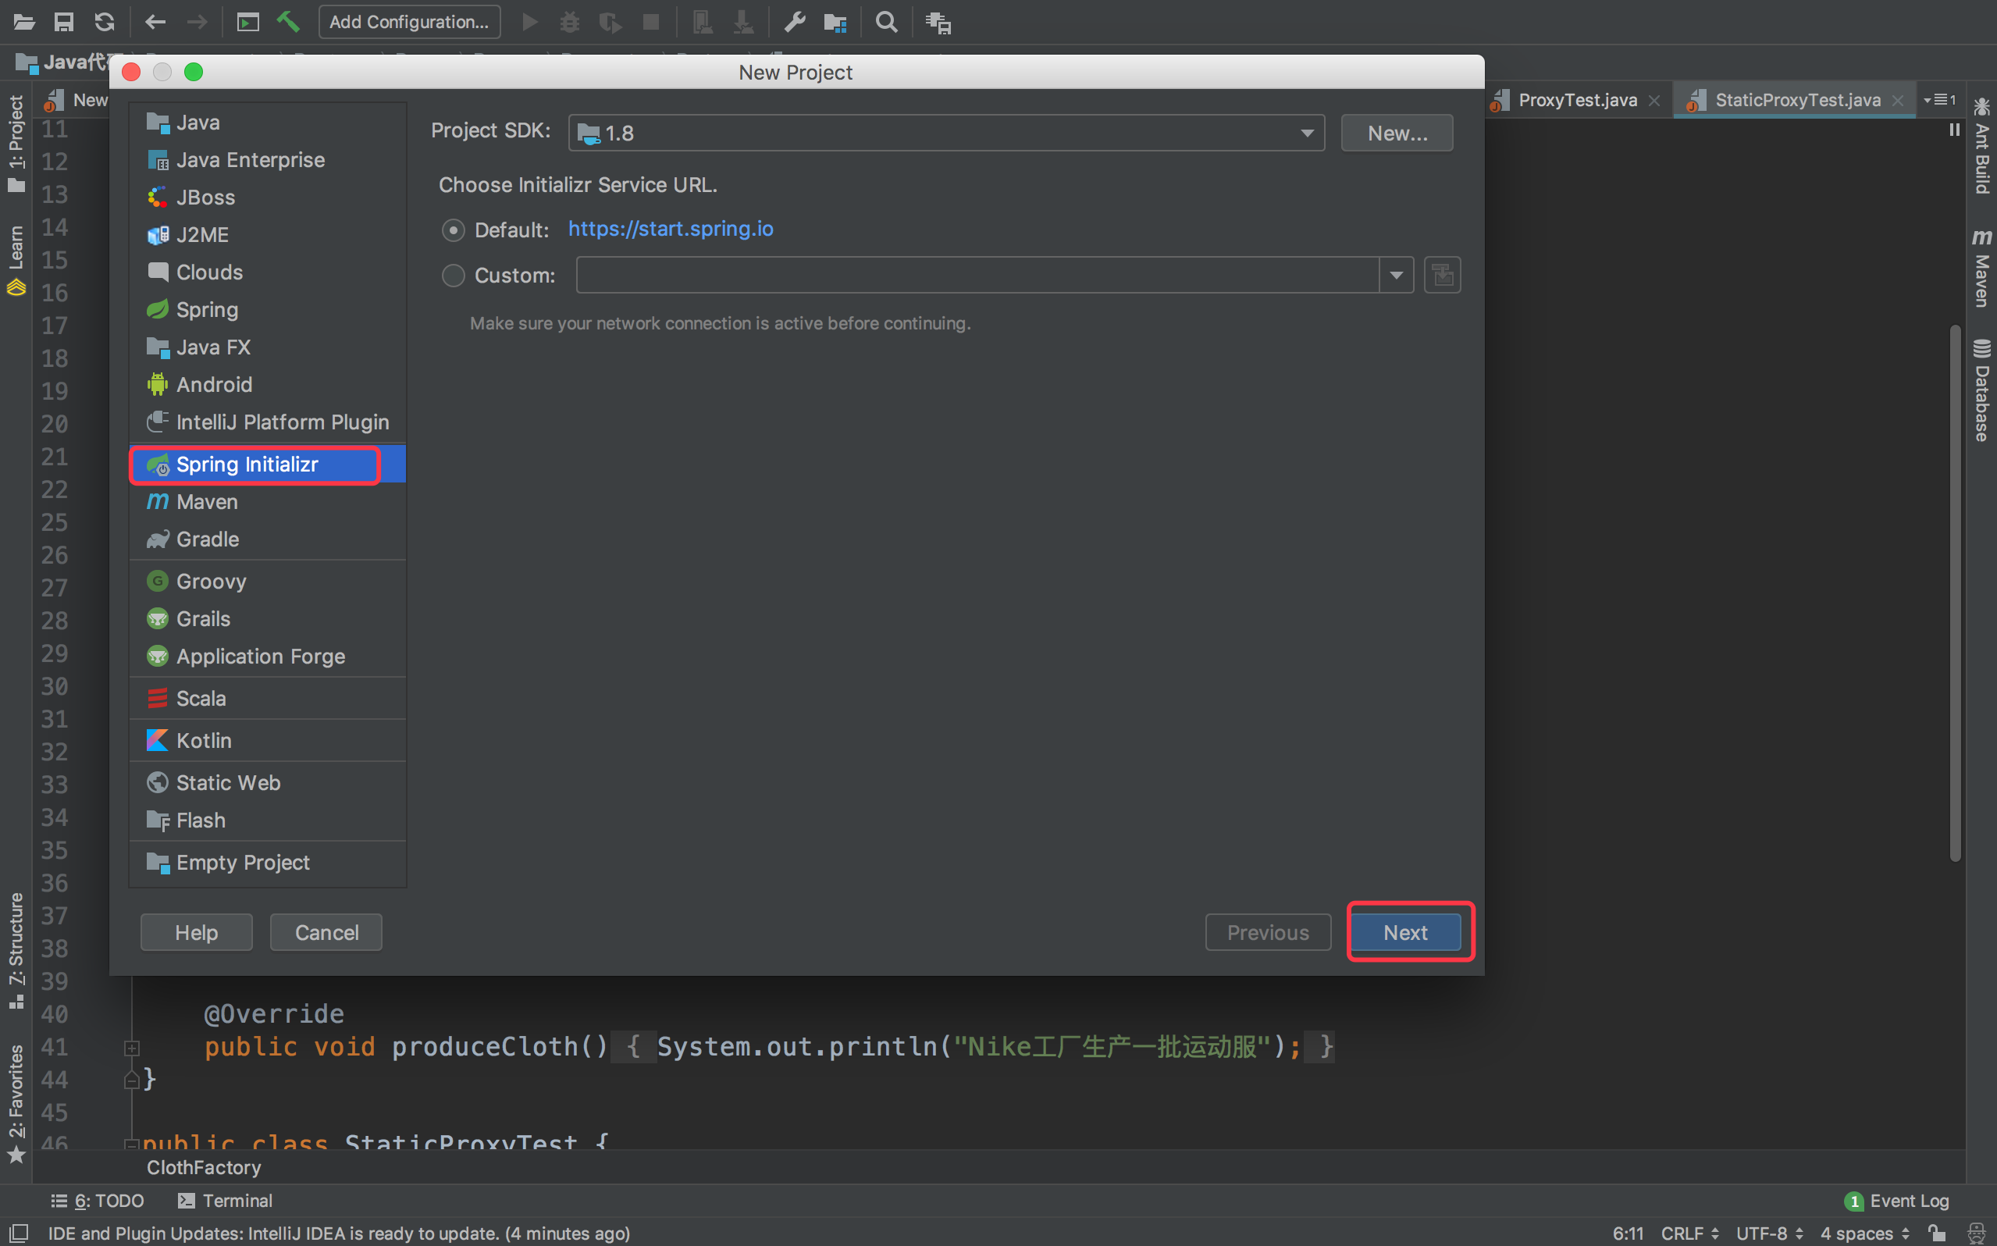Click the Synchronize refresh icon
1997x1246 pixels.
[105, 22]
